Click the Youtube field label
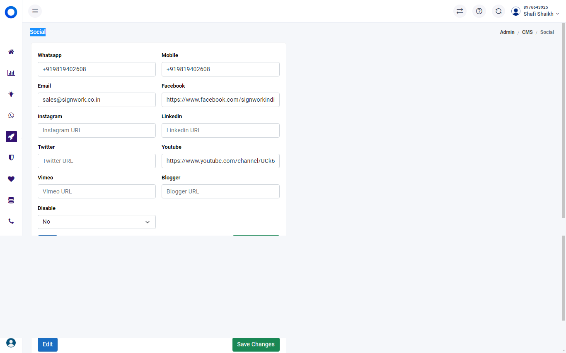 (172, 147)
